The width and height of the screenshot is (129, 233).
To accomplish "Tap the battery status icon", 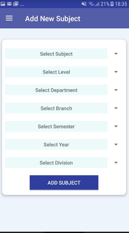I will point(112,4).
